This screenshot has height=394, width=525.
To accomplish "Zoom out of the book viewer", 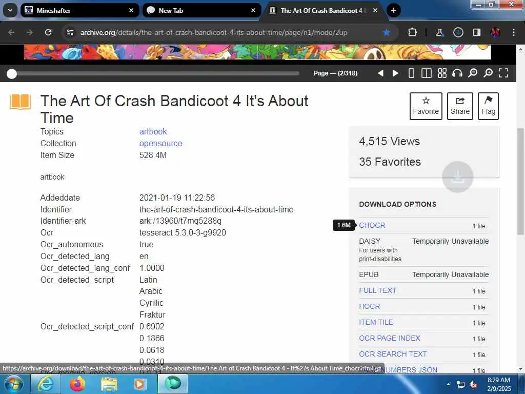I will pos(473,73).
